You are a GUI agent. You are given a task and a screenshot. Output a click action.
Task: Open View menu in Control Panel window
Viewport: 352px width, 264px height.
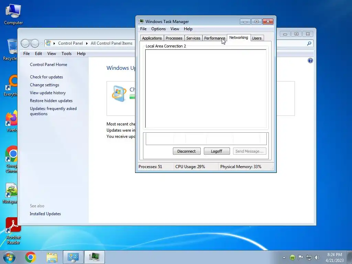point(52,53)
